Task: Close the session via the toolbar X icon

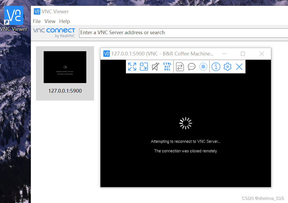Action: pyautogui.click(x=239, y=67)
